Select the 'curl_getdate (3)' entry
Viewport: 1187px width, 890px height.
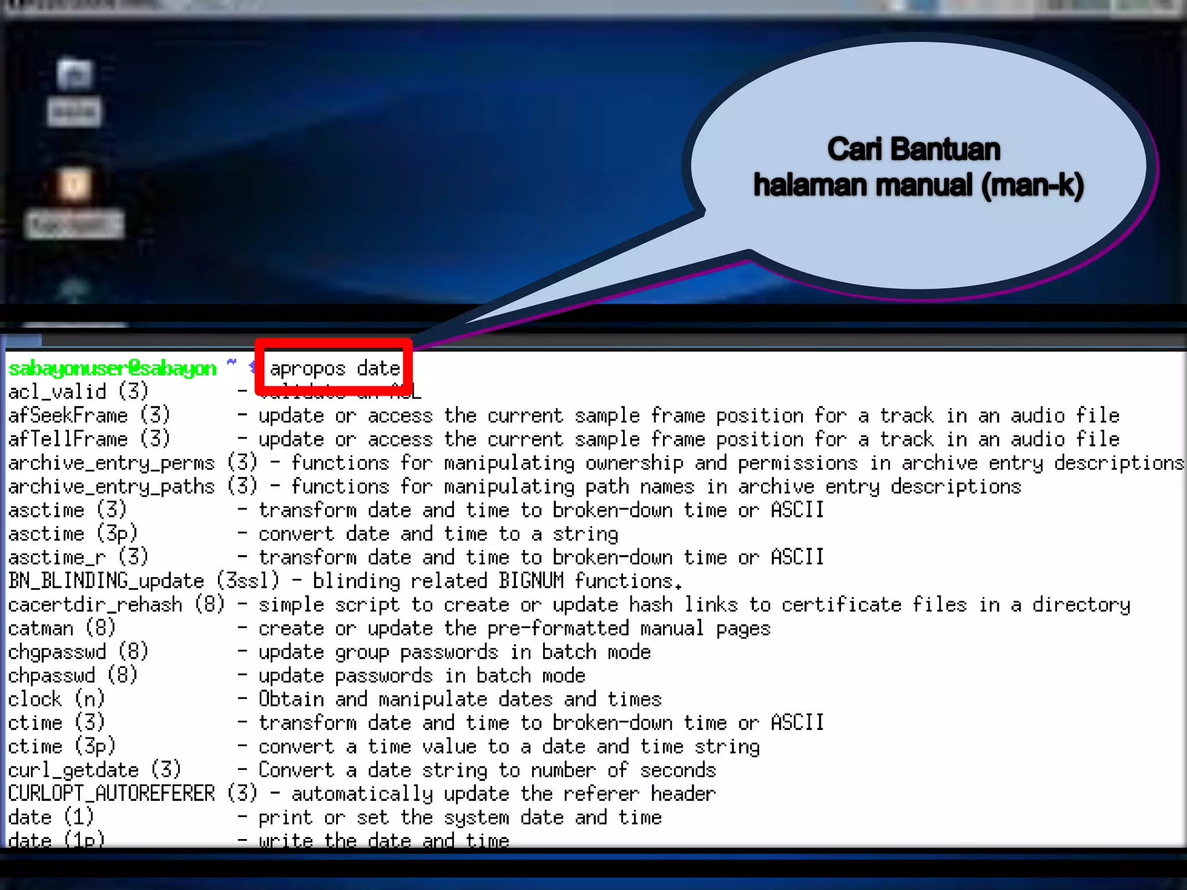click(x=94, y=770)
